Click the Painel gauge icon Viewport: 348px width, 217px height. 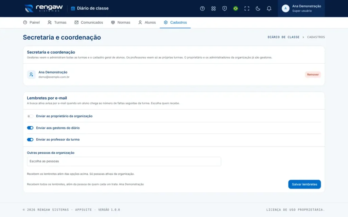click(25, 22)
